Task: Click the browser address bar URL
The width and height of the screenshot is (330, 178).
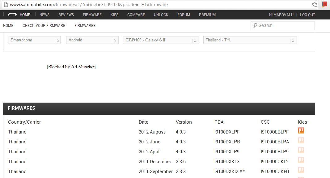Action: tap(89, 4)
